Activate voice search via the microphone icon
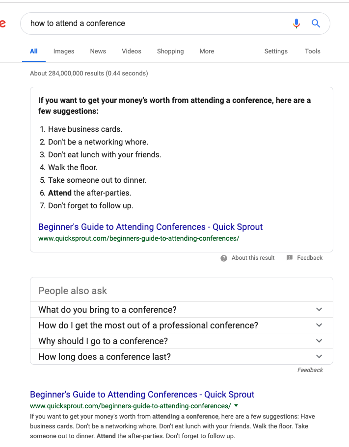This screenshot has width=349, height=447. point(296,23)
